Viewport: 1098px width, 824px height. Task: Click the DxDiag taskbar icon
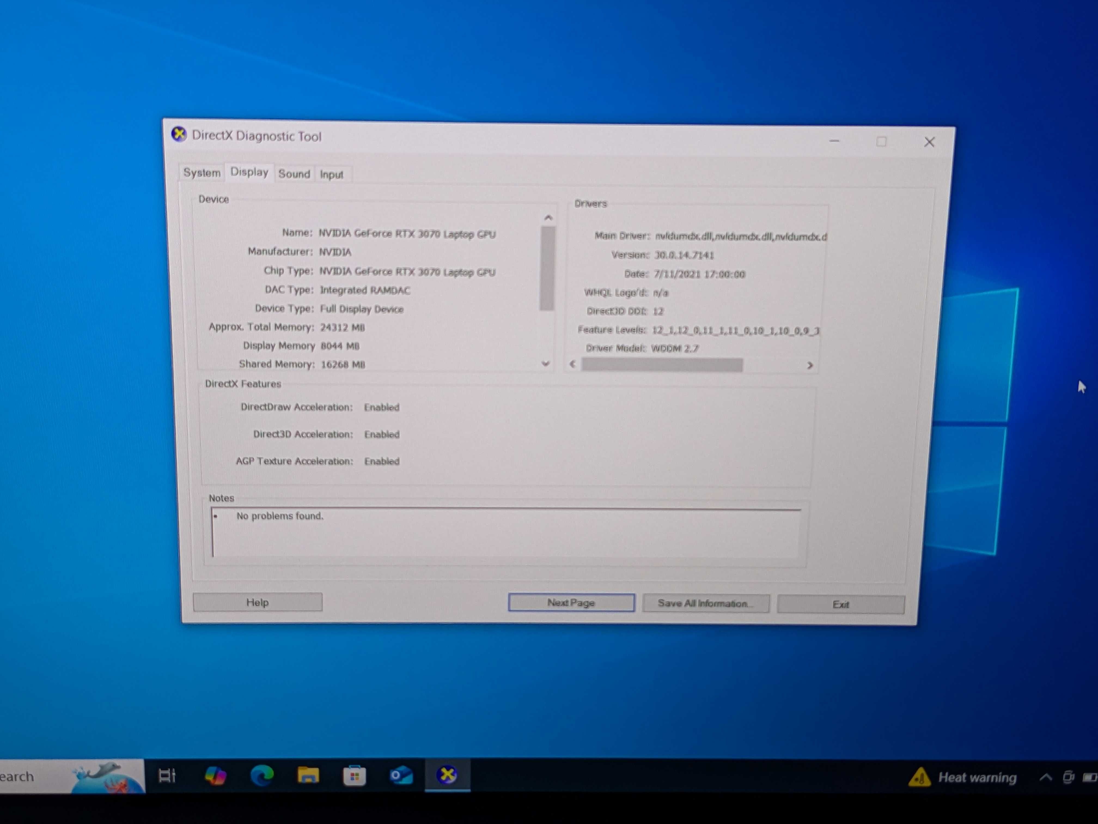[x=447, y=775]
